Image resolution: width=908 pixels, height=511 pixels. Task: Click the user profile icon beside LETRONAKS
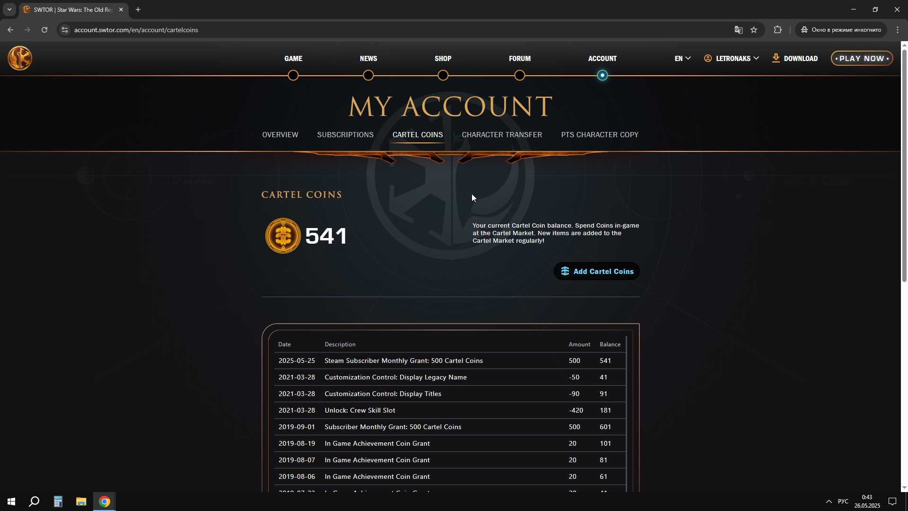click(708, 58)
